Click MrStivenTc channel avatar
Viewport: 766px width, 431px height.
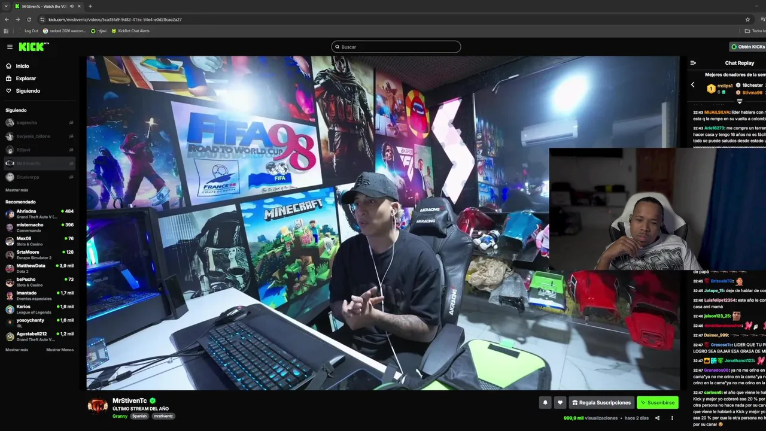click(x=98, y=406)
